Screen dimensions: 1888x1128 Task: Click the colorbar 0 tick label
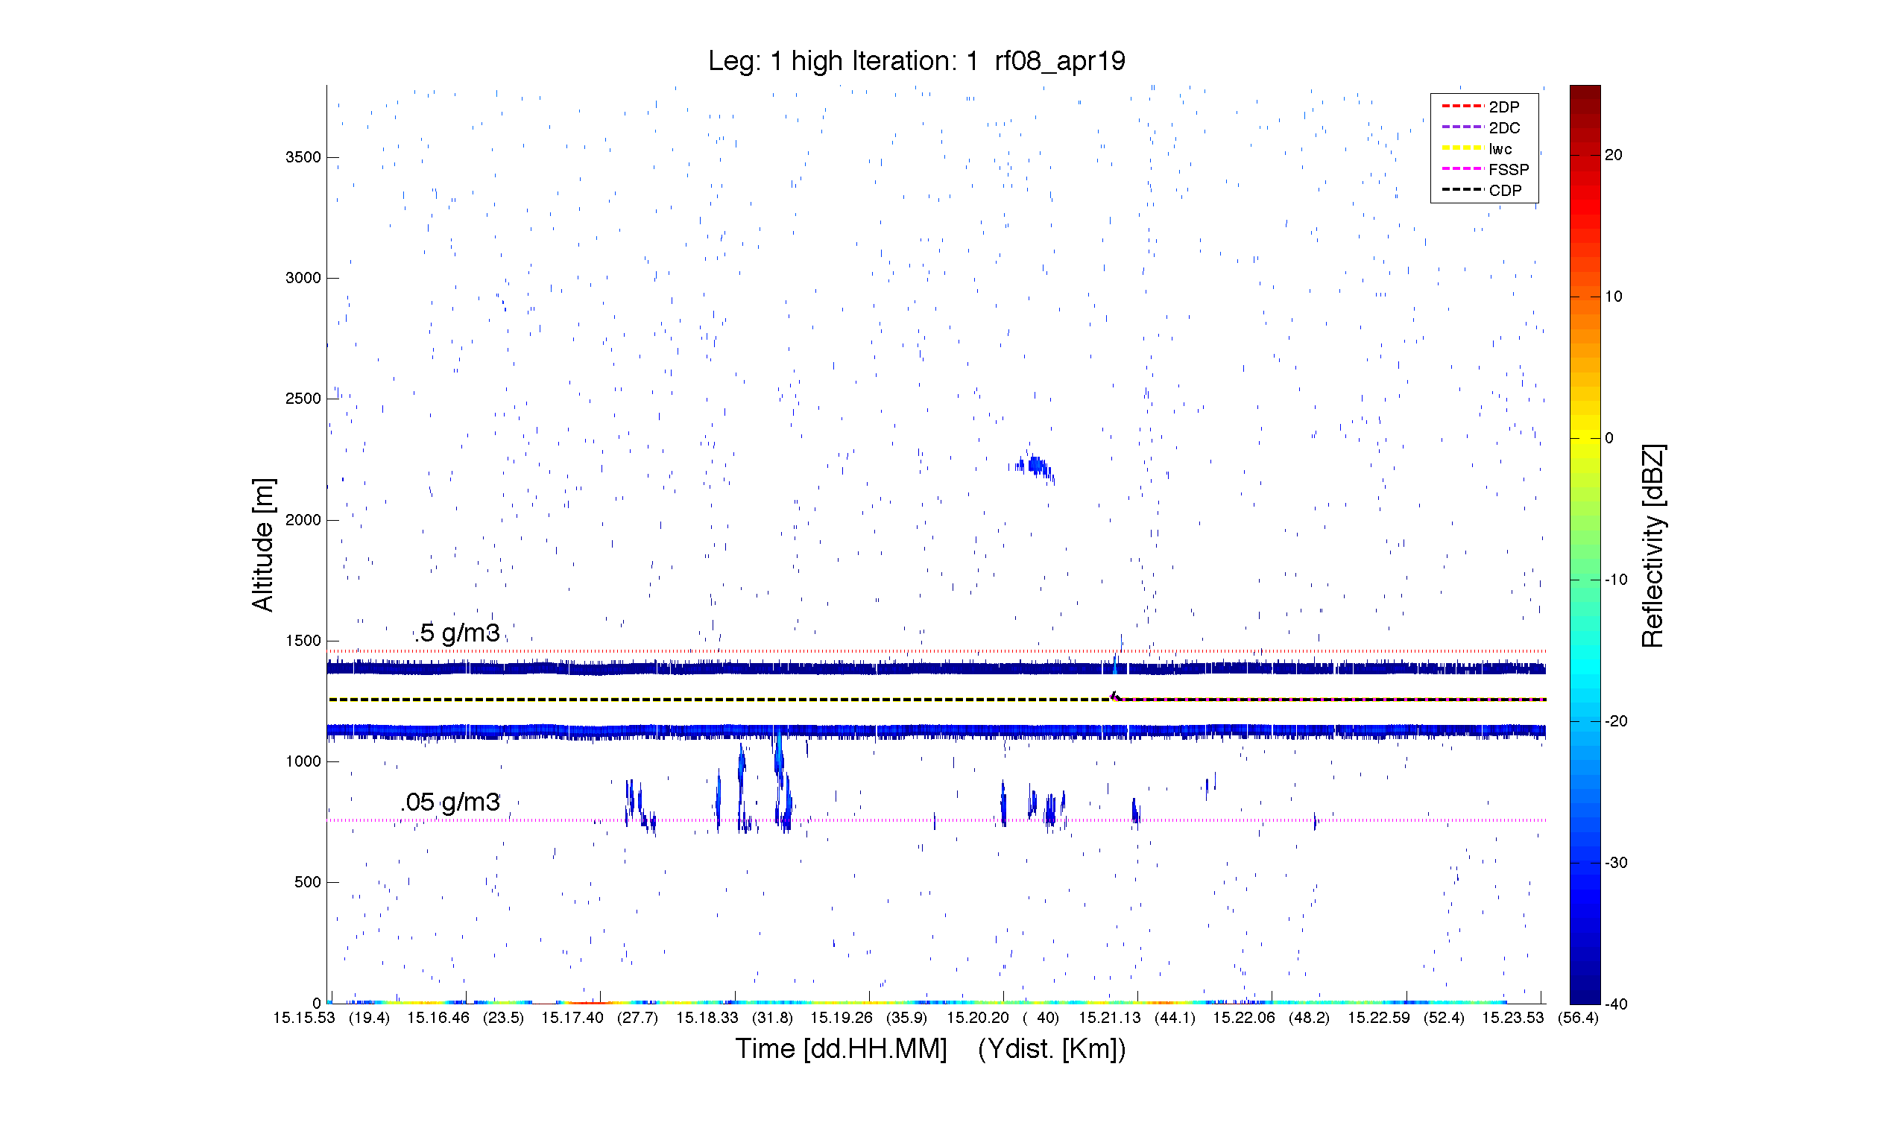(x=1608, y=438)
